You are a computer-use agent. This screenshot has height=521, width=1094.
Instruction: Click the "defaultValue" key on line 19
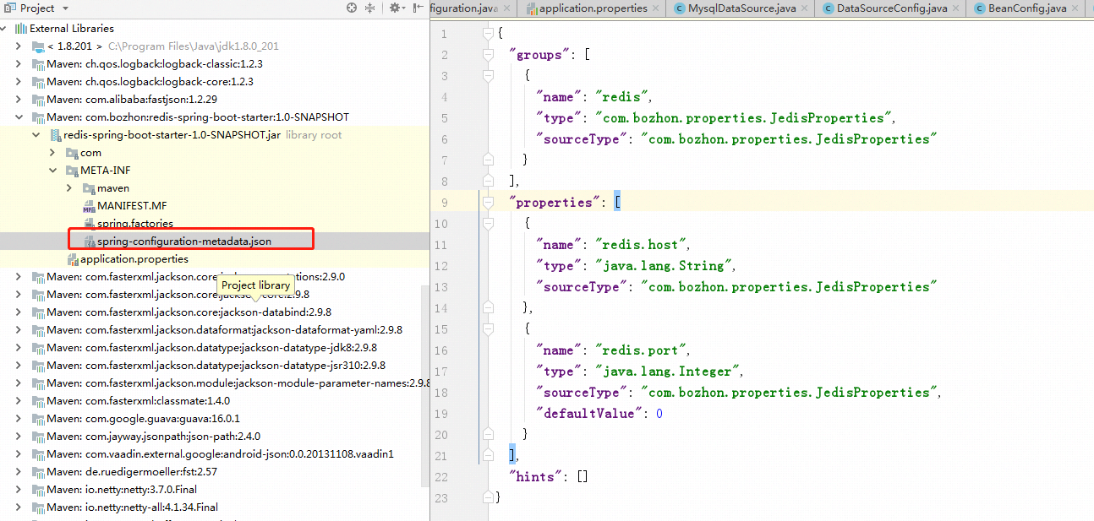(x=589, y=414)
